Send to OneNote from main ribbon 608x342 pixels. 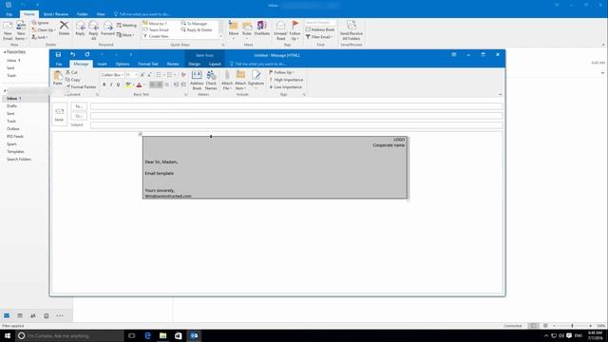point(262,28)
